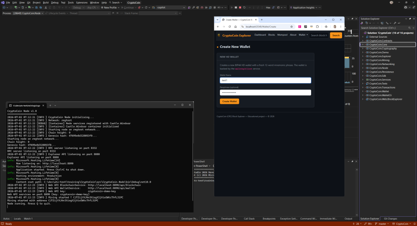Click the Passphrase input field

coord(266,93)
